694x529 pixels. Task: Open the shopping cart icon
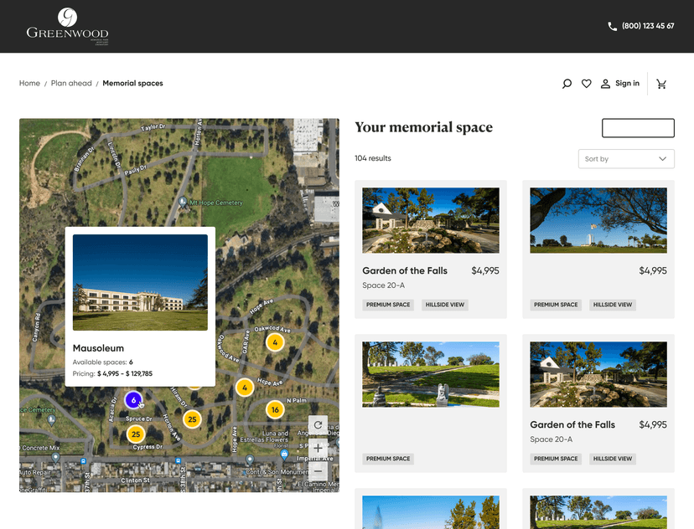(x=661, y=84)
